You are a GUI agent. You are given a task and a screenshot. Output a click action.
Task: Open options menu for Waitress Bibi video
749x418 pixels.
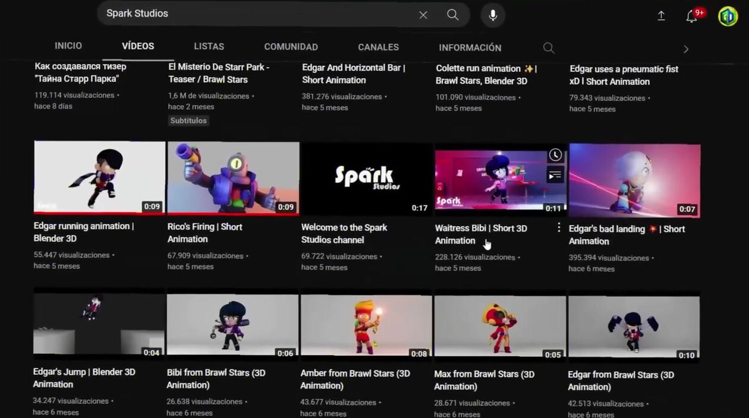point(558,227)
